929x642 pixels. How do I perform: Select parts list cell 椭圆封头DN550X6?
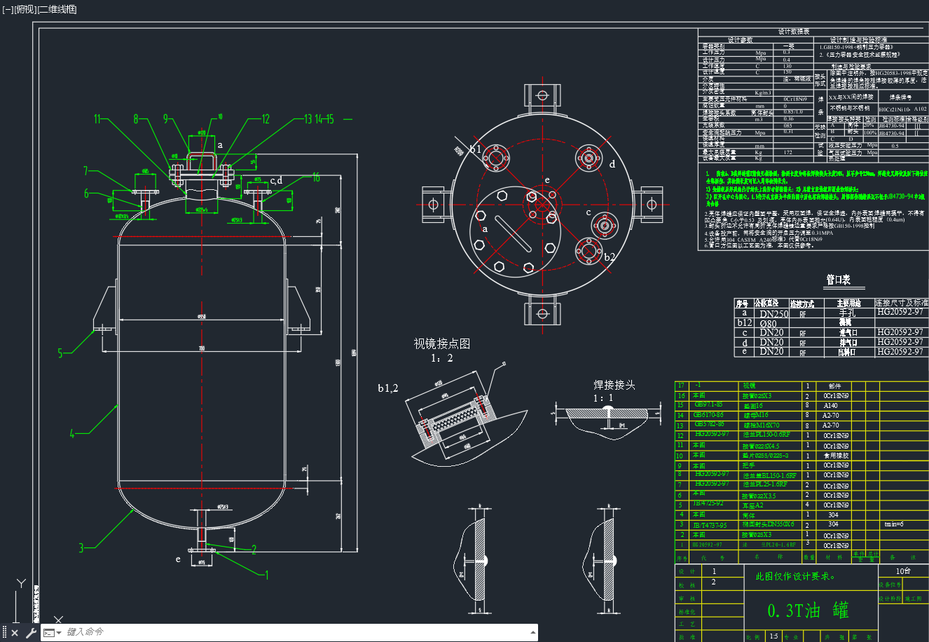click(769, 524)
